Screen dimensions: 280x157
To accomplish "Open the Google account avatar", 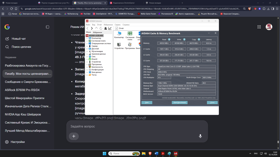I will 269,27.
